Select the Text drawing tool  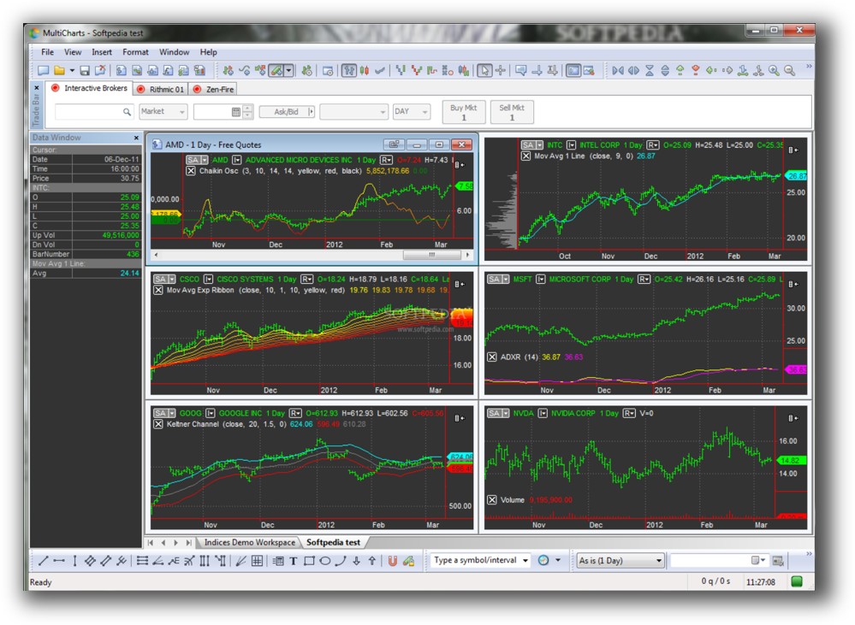[x=294, y=561]
